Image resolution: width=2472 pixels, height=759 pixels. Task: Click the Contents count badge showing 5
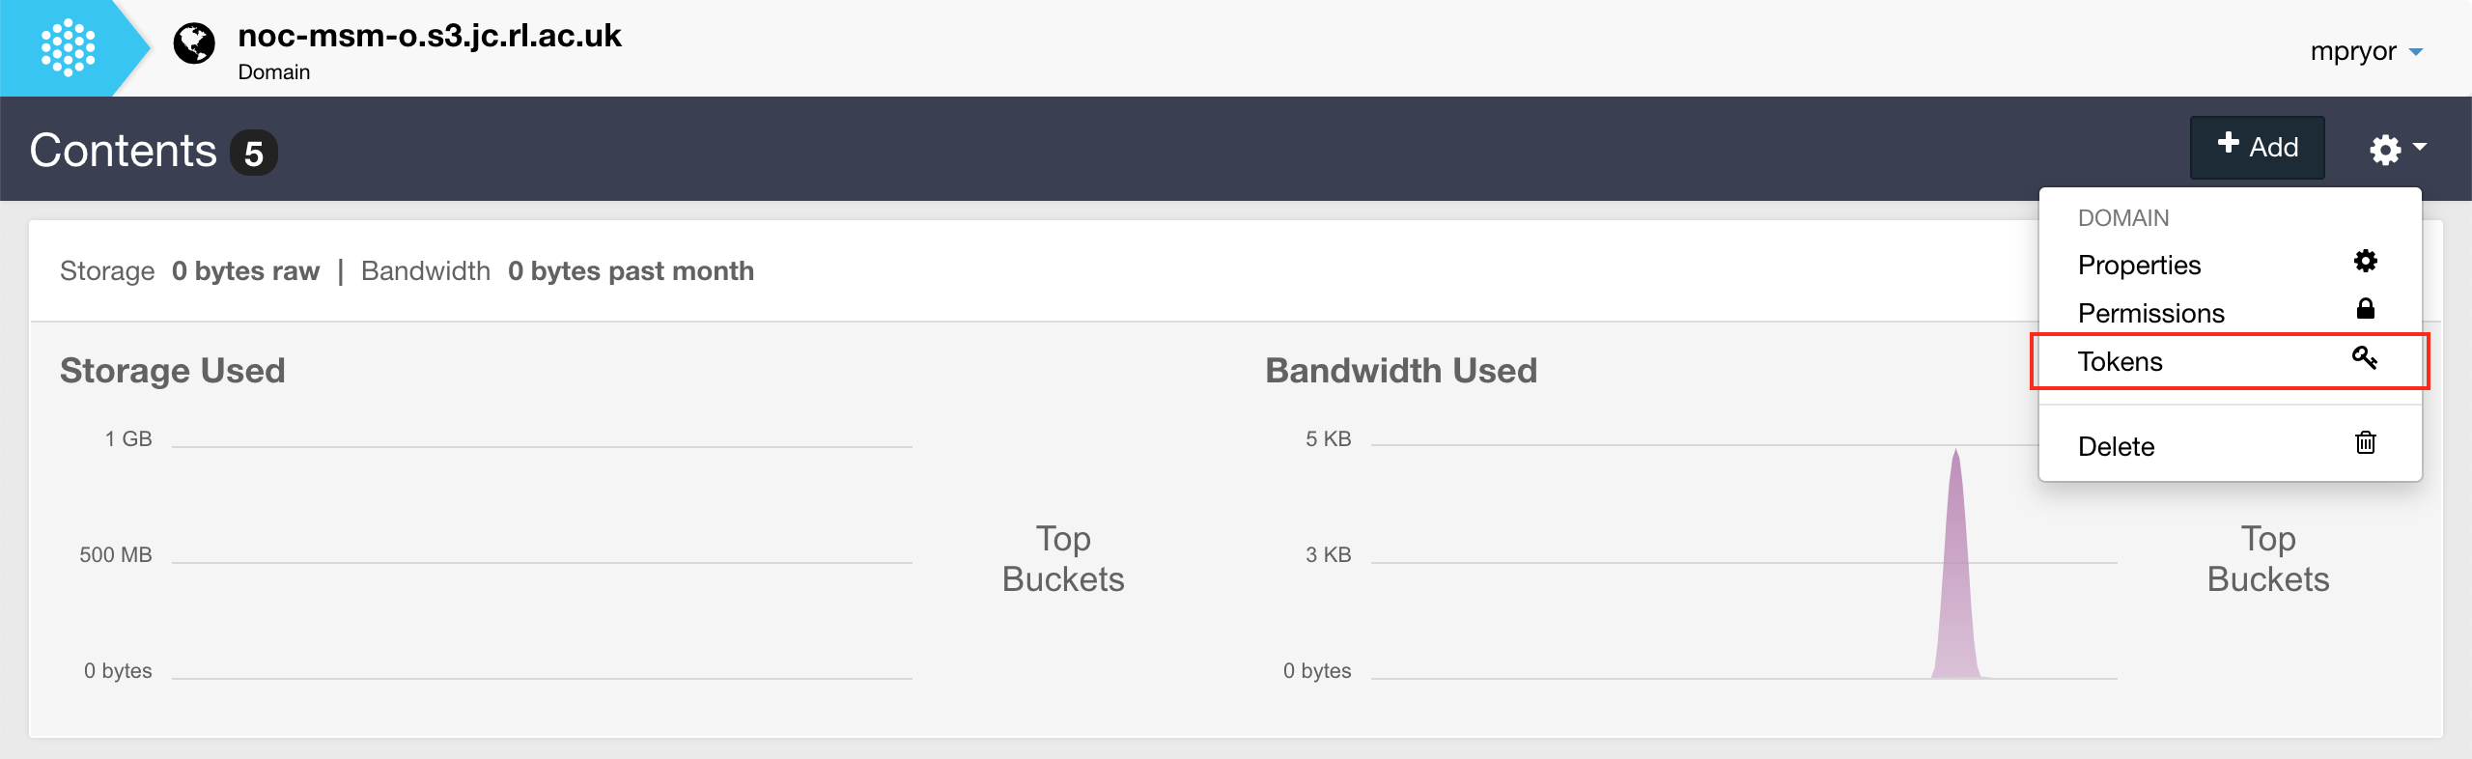[253, 154]
